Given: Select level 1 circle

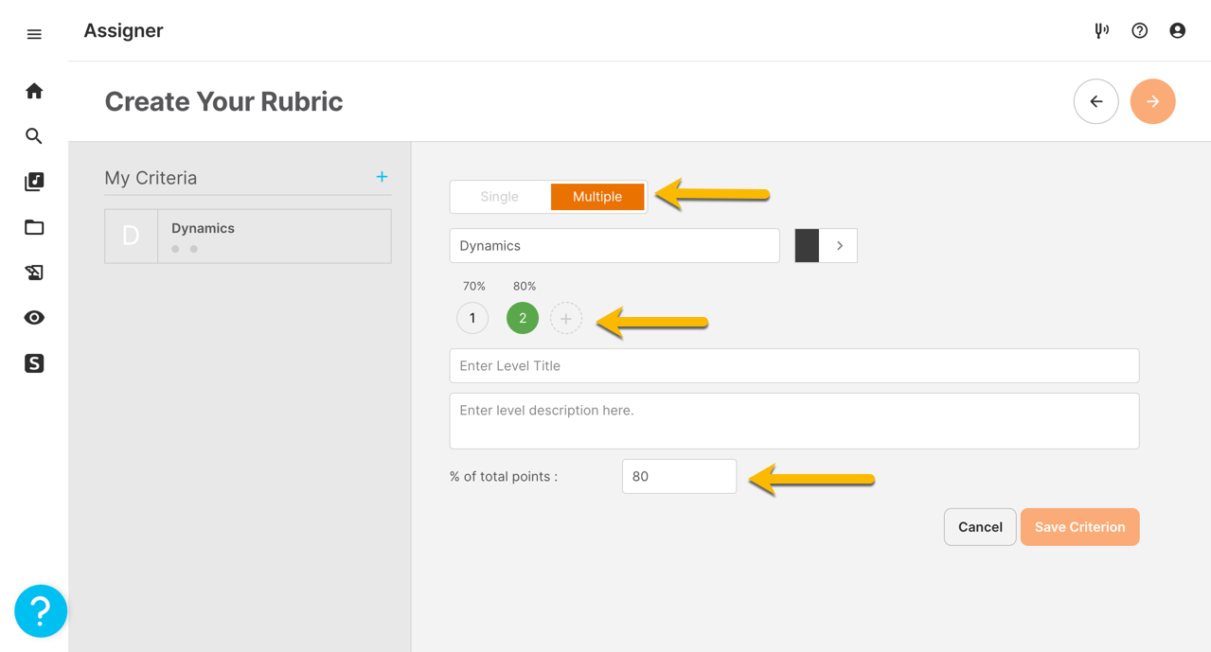Looking at the screenshot, I should [472, 319].
